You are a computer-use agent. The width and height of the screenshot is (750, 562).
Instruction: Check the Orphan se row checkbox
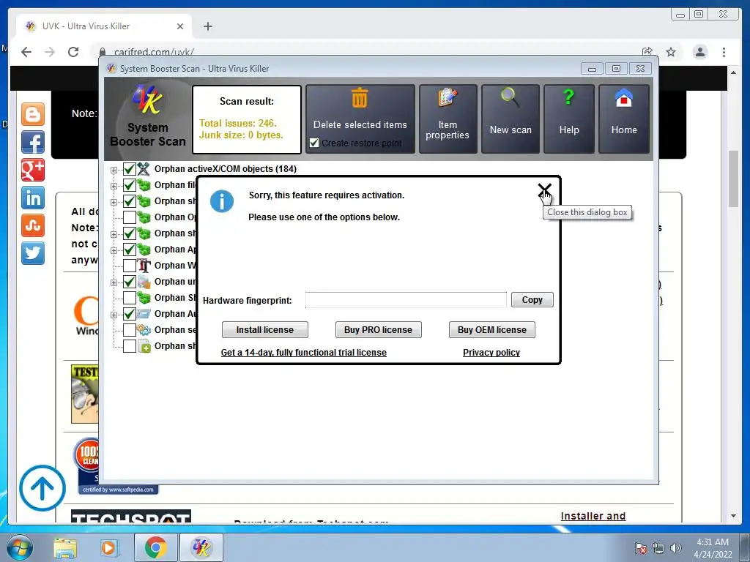[x=129, y=330]
